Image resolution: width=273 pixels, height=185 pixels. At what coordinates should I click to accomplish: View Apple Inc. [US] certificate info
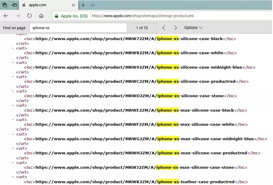[74, 16]
